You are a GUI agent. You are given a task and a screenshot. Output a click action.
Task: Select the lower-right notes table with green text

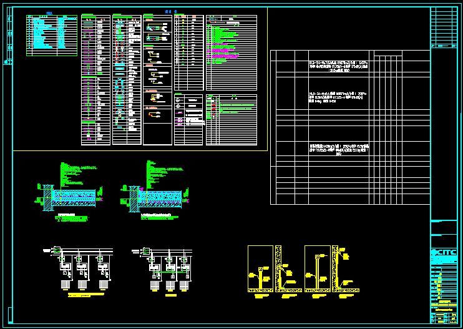pos(231,120)
